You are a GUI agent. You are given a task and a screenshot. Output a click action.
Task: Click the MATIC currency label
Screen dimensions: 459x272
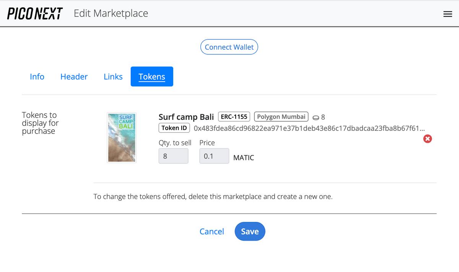[x=244, y=157]
